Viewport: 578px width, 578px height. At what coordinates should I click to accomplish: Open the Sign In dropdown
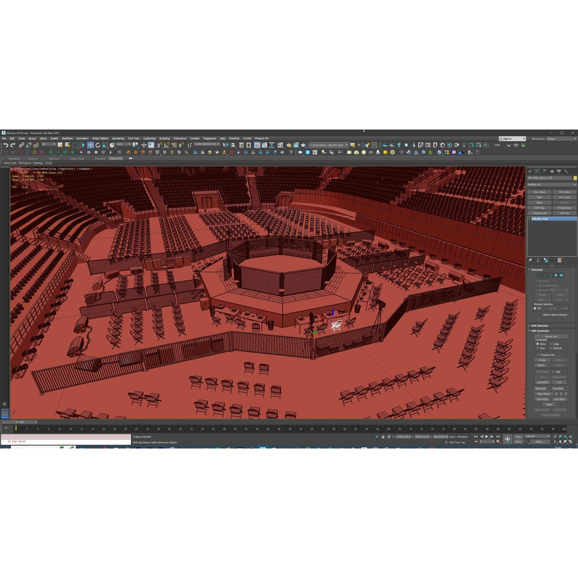(512, 139)
